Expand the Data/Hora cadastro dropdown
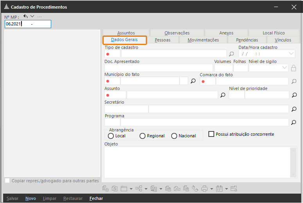Viewport: 303px width, 203px height. point(291,54)
